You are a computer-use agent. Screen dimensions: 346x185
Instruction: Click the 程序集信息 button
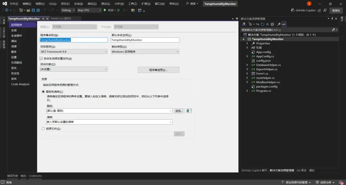pyautogui.click(x=158, y=70)
